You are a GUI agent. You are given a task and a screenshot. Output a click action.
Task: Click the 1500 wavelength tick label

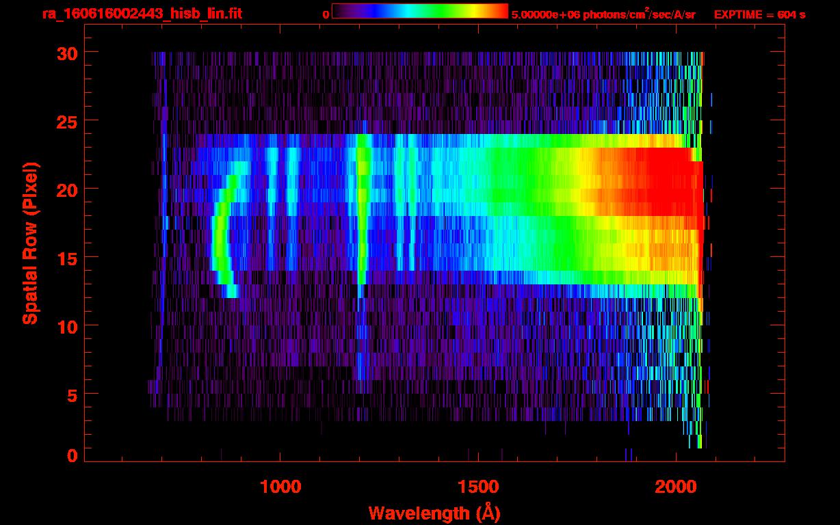[x=478, y=486]
